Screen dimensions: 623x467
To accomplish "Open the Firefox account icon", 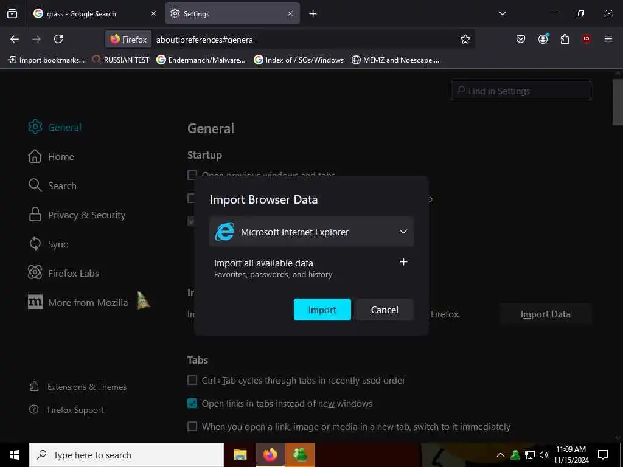I will point(543,39).
